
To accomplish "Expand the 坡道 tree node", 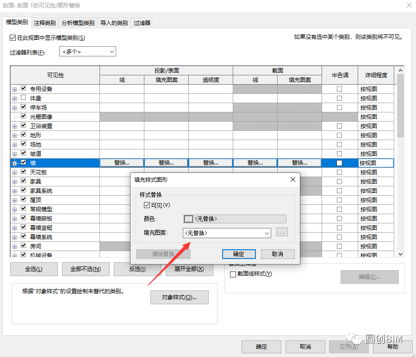I will (x=14, y=154).
